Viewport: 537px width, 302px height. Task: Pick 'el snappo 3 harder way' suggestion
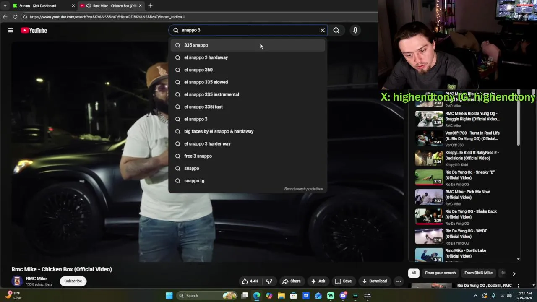click(248, 143)
